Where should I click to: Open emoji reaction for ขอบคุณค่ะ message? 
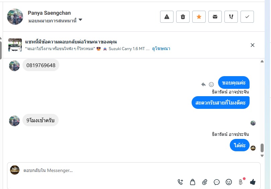[x=211, y=84]
